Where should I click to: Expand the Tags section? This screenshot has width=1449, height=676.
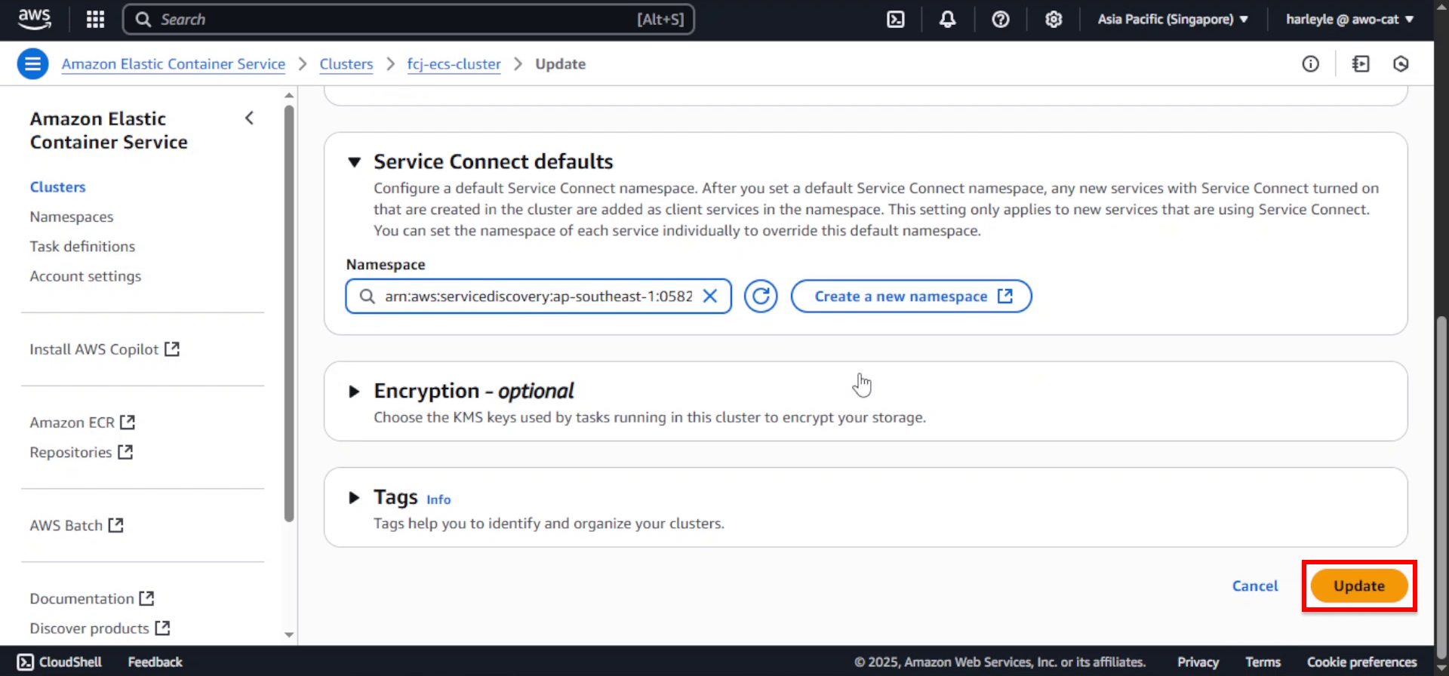[354, 497]
